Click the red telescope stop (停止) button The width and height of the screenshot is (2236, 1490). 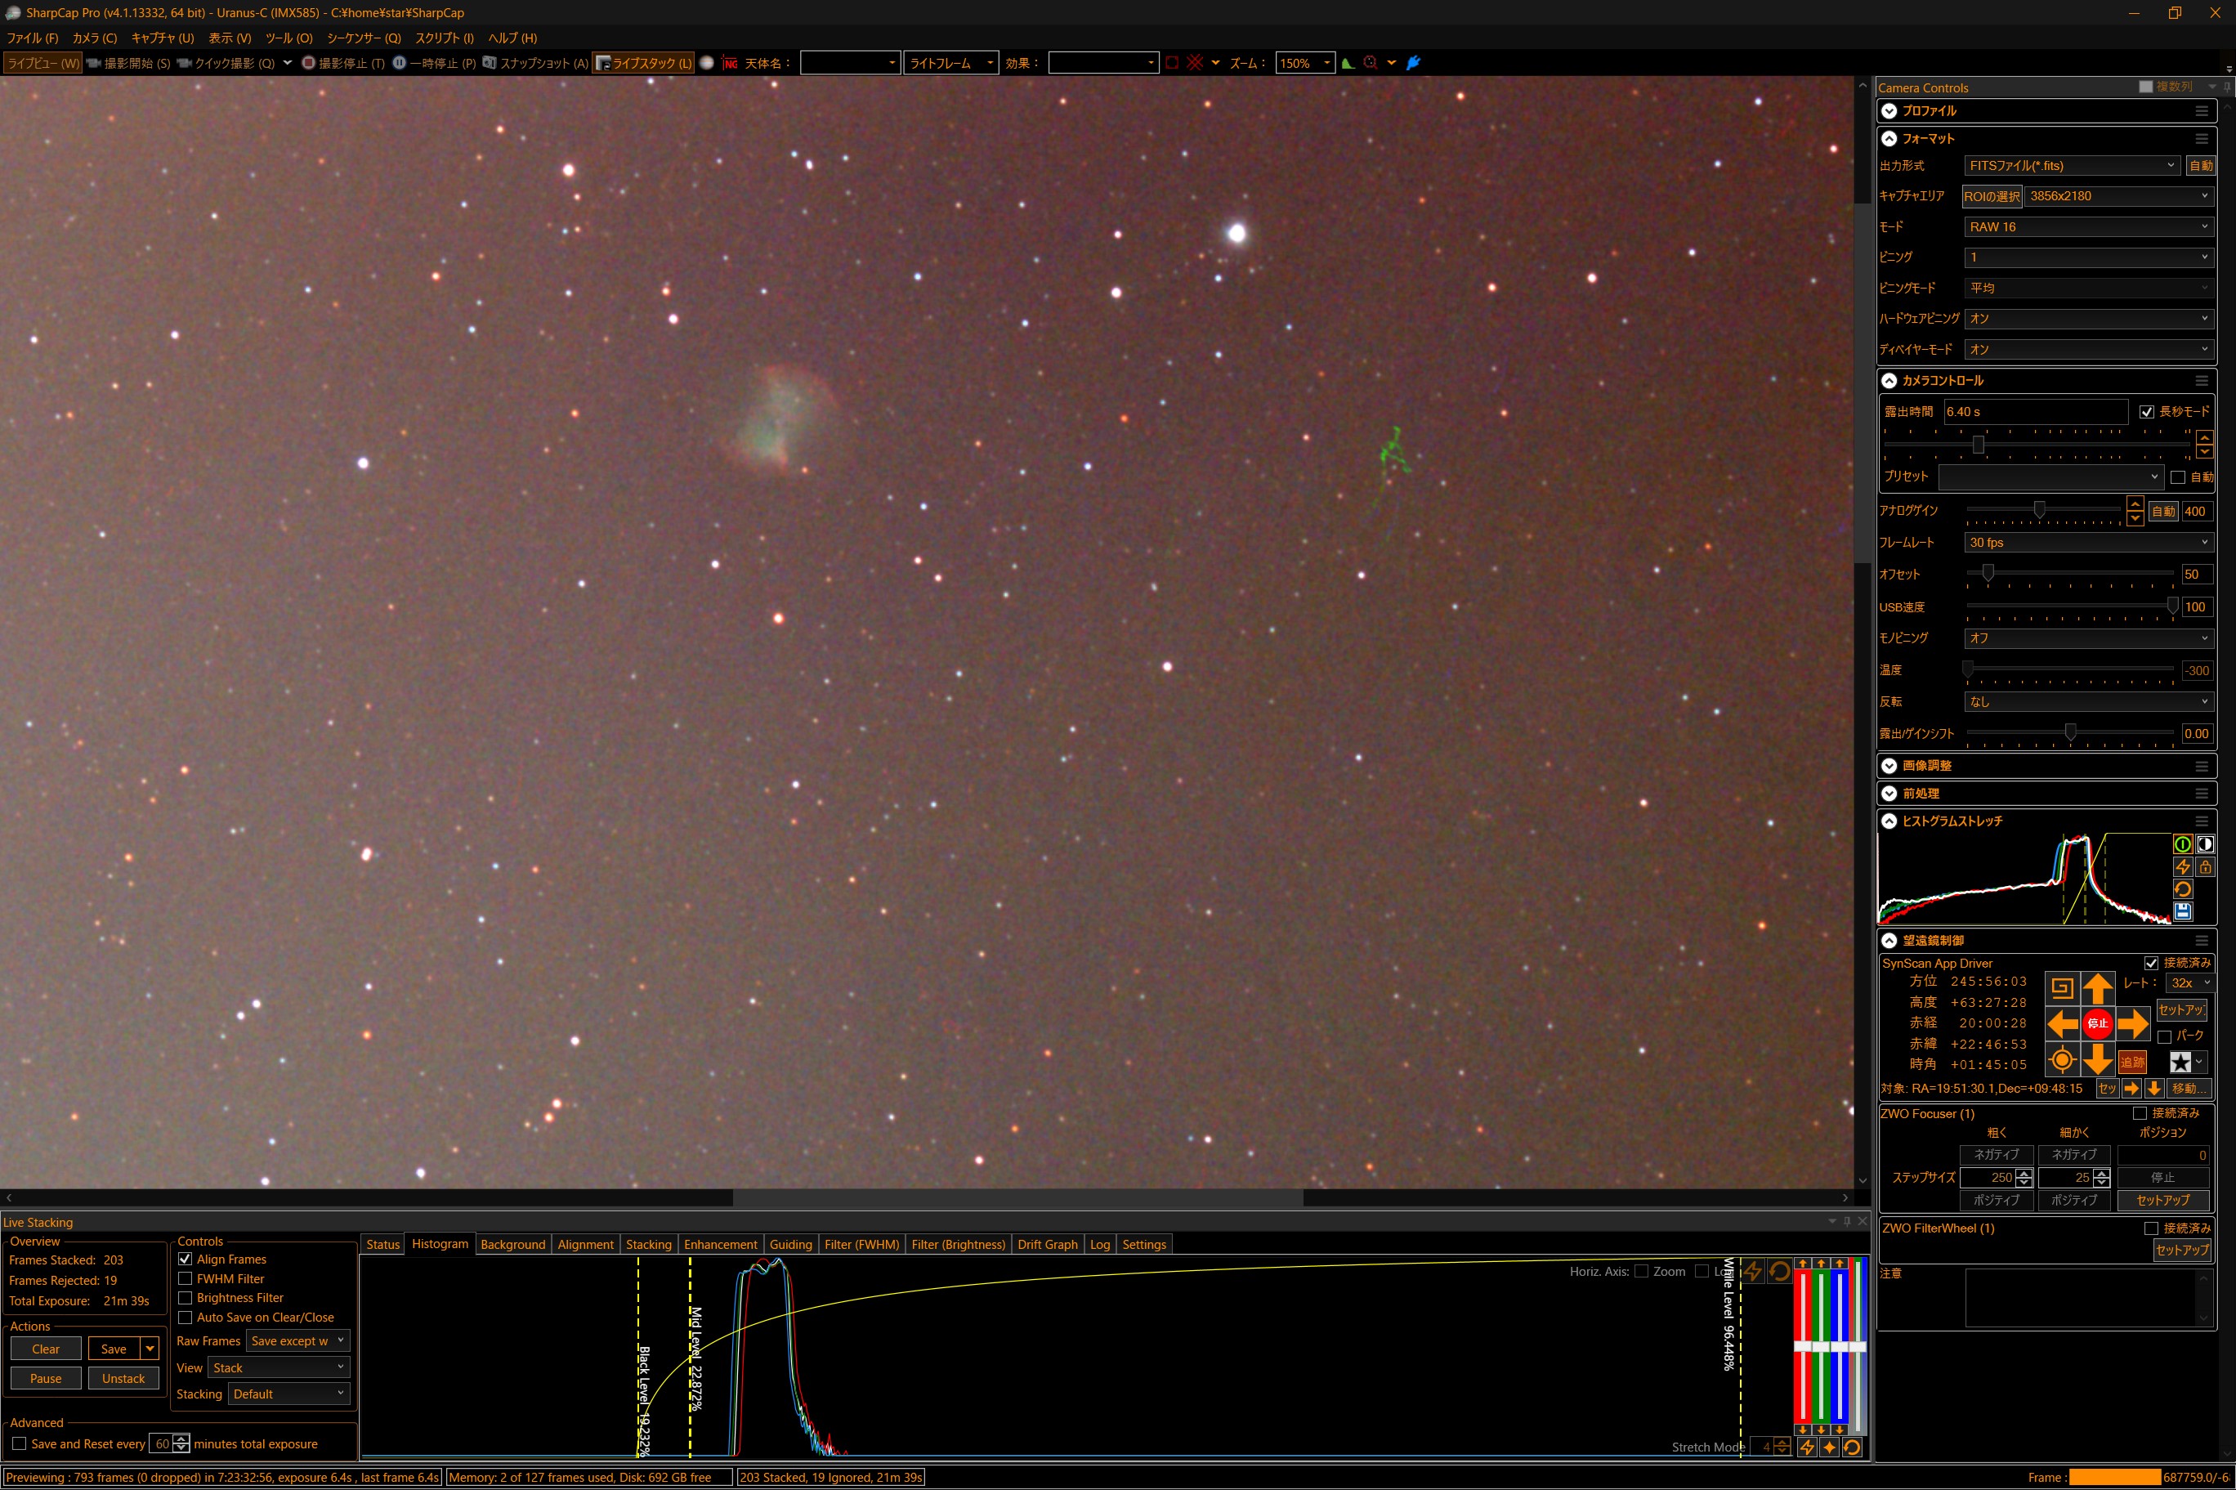pyautogui.click(x=2096, y=1023)
